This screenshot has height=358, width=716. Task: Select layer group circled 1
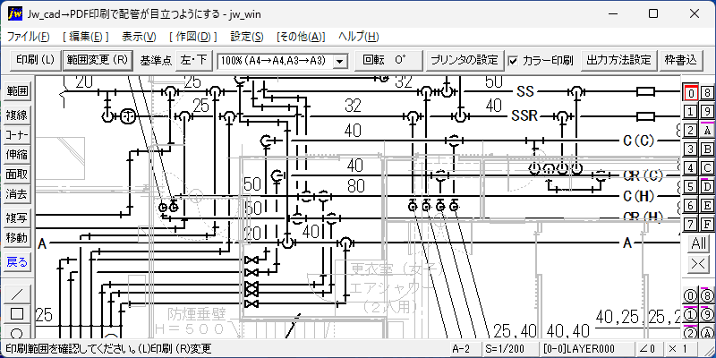[691, 315]
